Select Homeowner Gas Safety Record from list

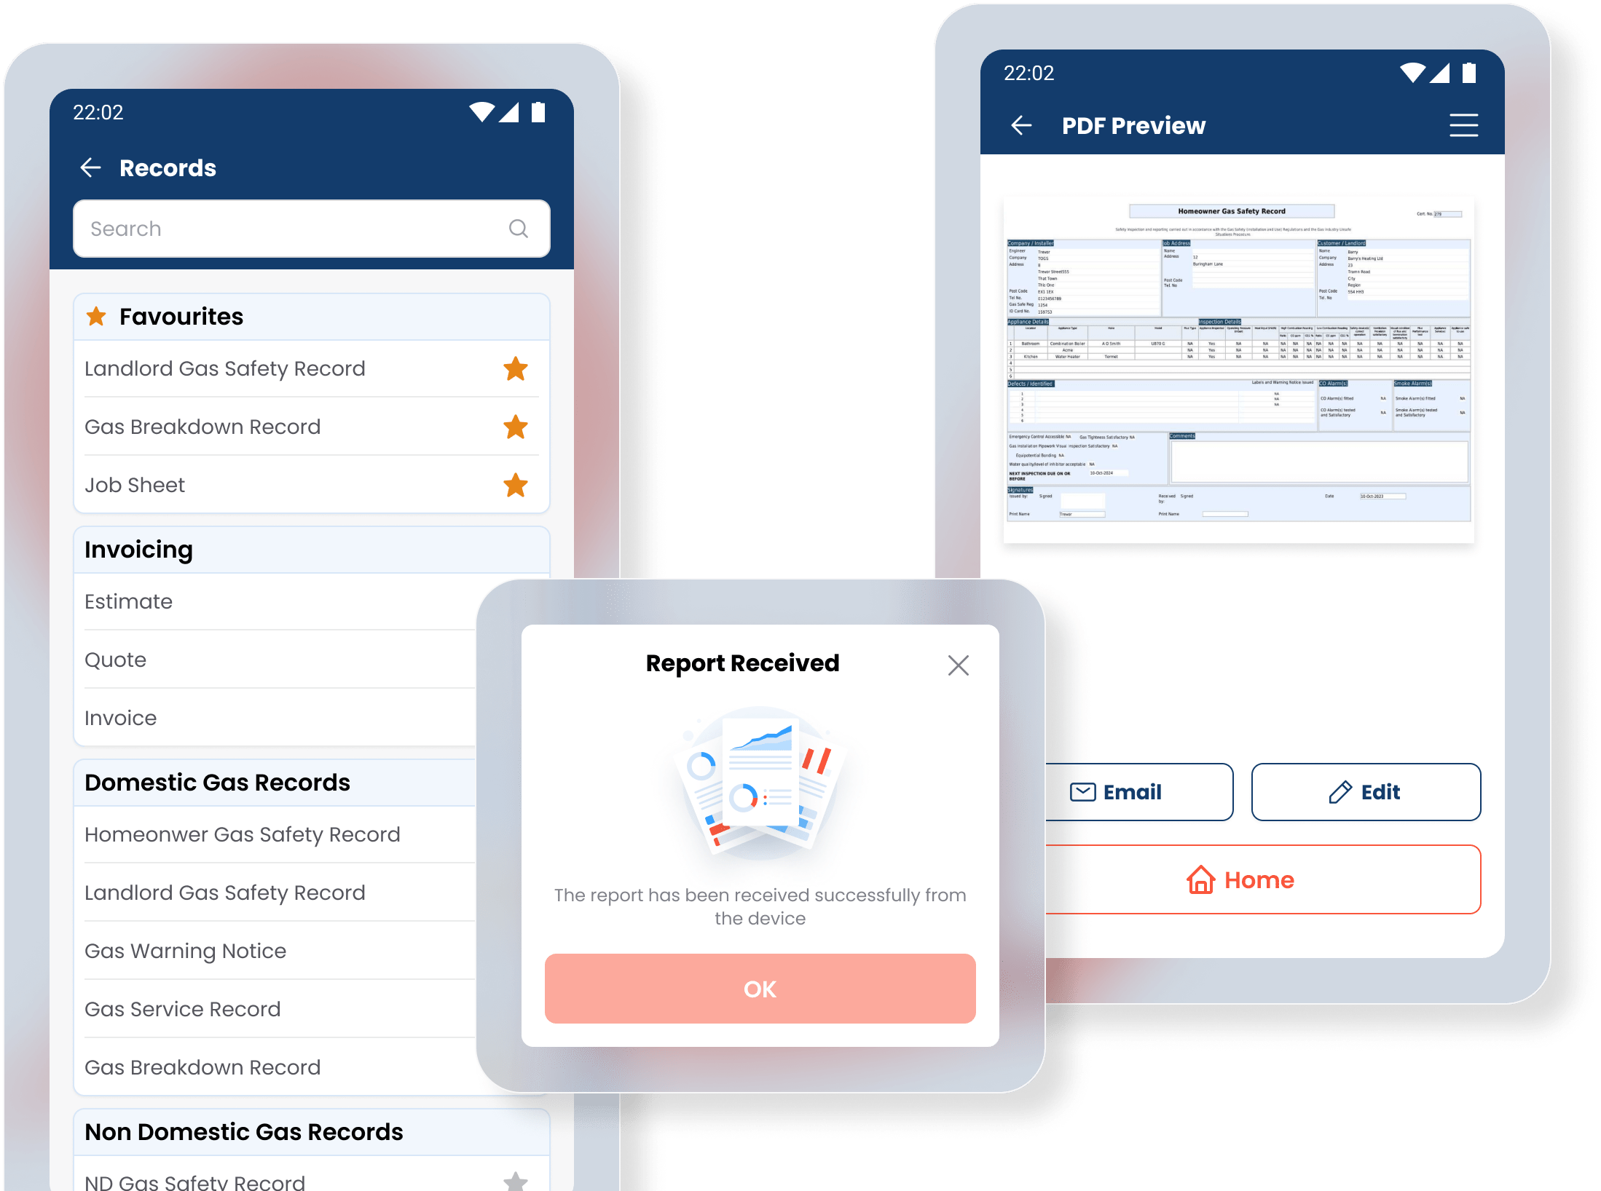pos(242,834)
